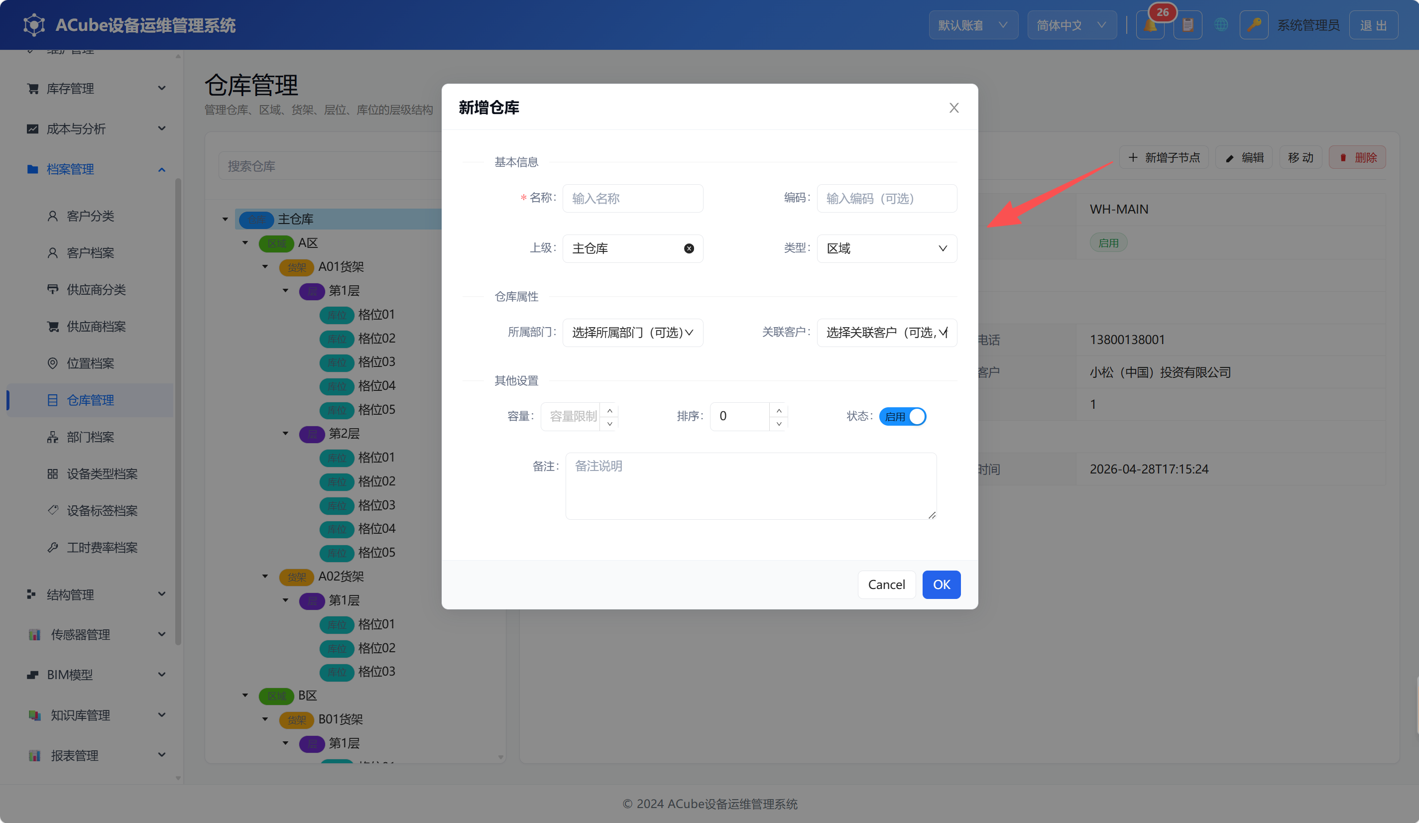The height and width of the screenshot is (823, 1419).
Task: Clear the 主仓库 parent field
Action: (x=689, y=248)
